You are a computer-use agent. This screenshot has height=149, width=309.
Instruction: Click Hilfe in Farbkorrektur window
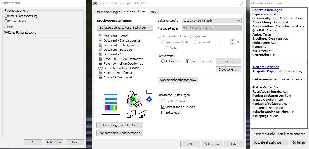[x=75, y=142]
